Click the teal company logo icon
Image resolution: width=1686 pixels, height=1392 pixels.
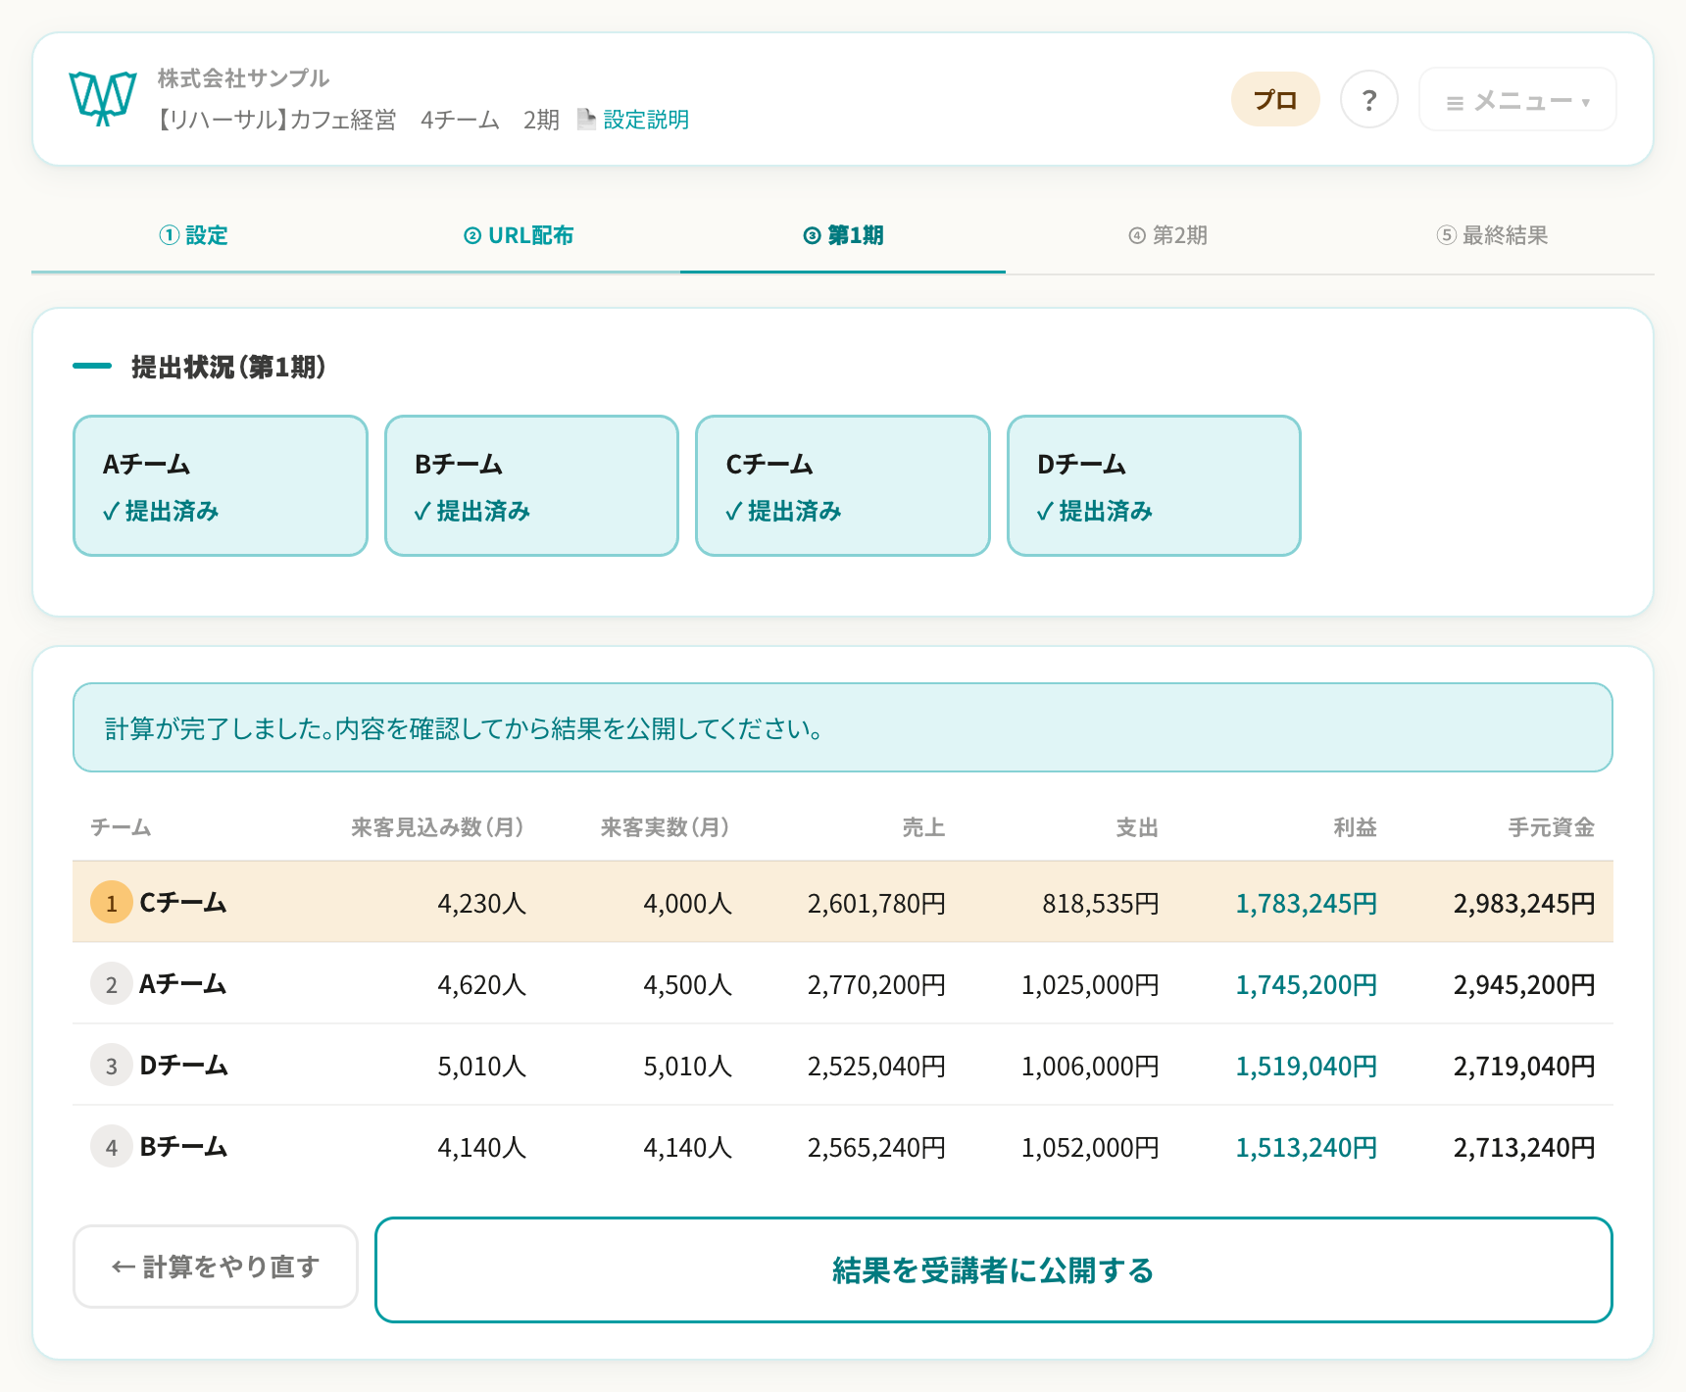(102, 99)
